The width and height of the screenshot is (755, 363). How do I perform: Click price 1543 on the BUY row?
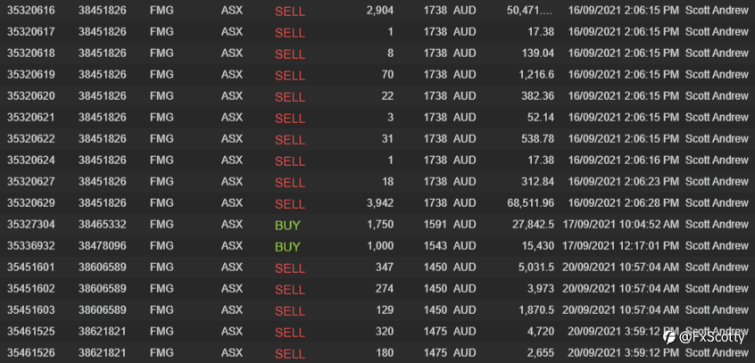point(436,246)
